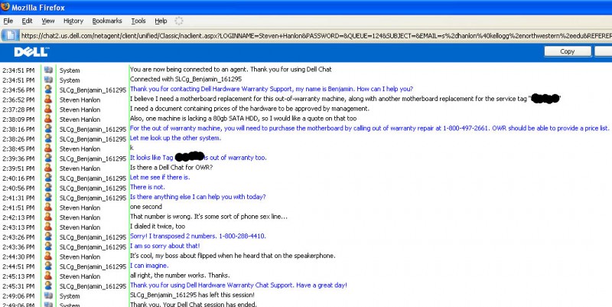
Task: Click customer avatar on 2:41:51 PM row
Action: coord(48,207)
